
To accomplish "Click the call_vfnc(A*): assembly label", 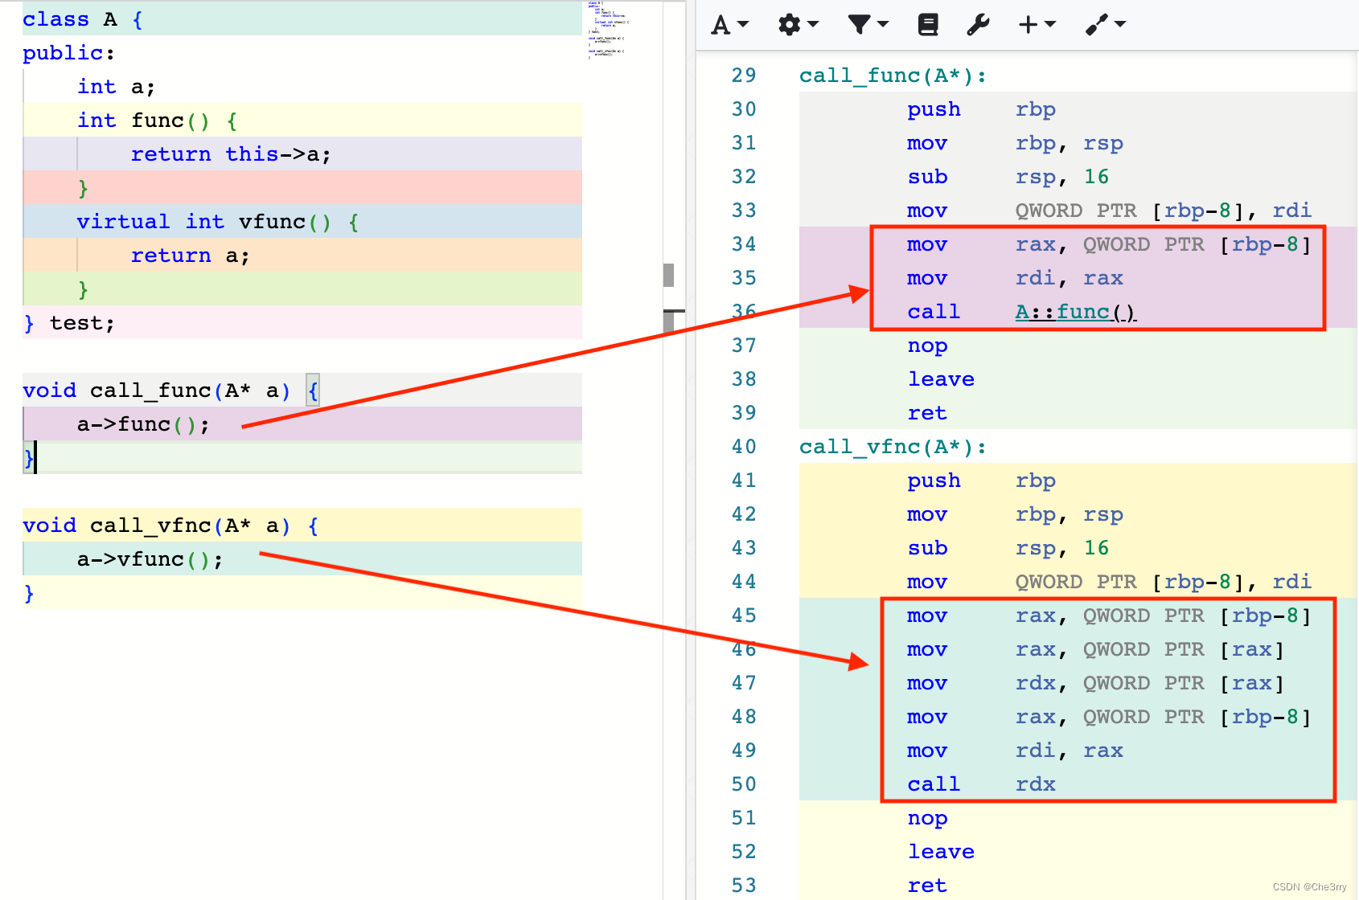I will point(893,447).
